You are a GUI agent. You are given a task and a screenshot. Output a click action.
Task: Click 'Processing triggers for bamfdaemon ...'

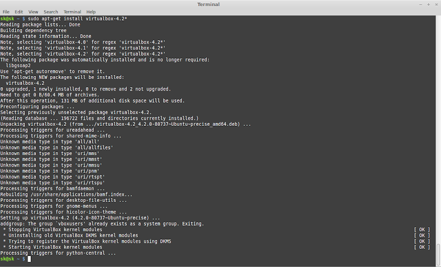click(x=52, y=189)
